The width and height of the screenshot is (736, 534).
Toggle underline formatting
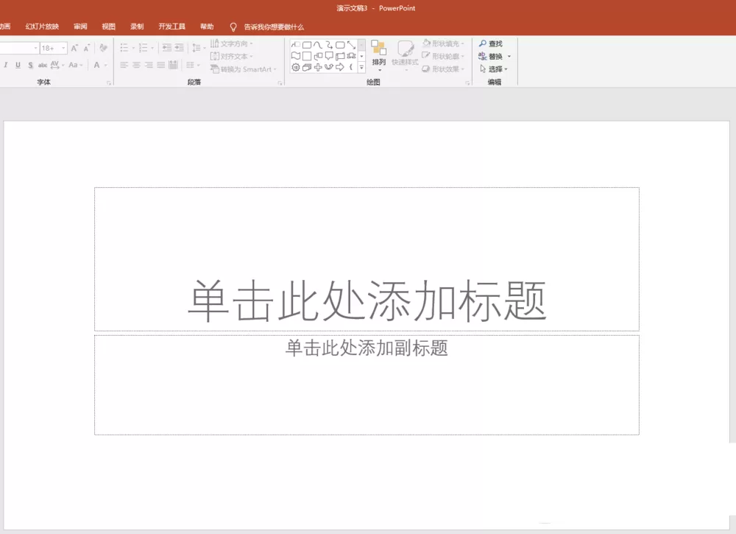pos(18,65)
